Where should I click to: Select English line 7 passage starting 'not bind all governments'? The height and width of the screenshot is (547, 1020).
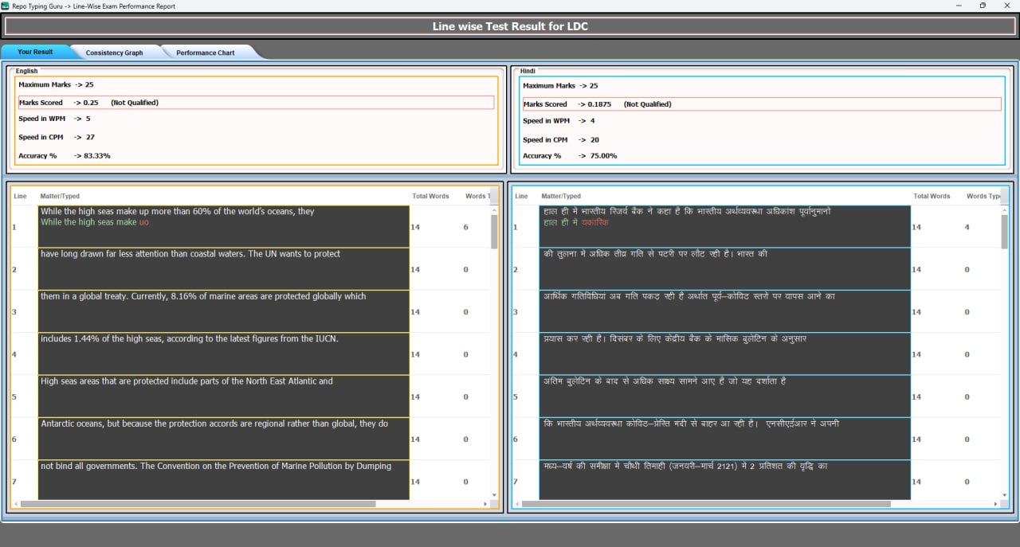(x=224, y=480)
